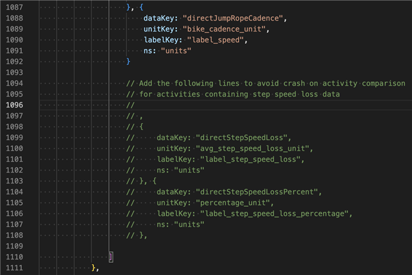Click line number 1096 in the gutter
The image size is (412, 275).
[14, 105]
